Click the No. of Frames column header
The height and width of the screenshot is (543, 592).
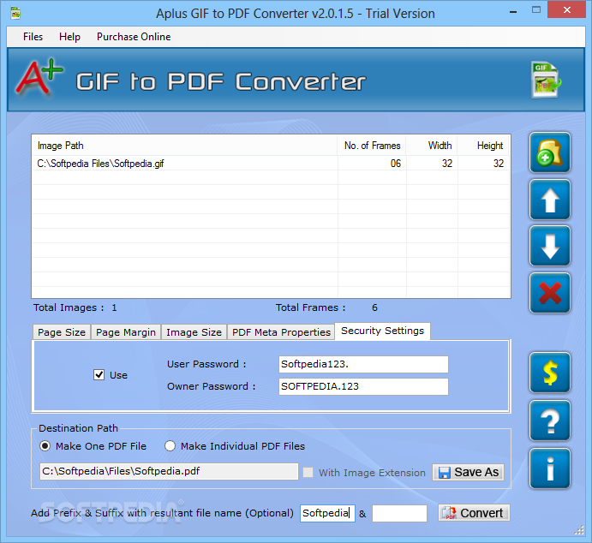point(372,146)
